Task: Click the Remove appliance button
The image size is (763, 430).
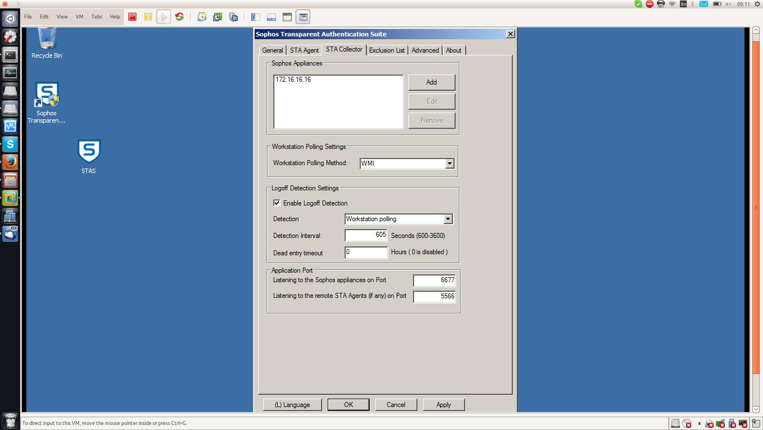Action: pos(431,120)
